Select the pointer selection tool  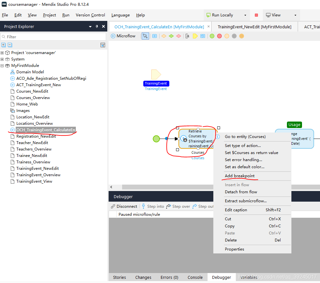click(x=145, y=36)
